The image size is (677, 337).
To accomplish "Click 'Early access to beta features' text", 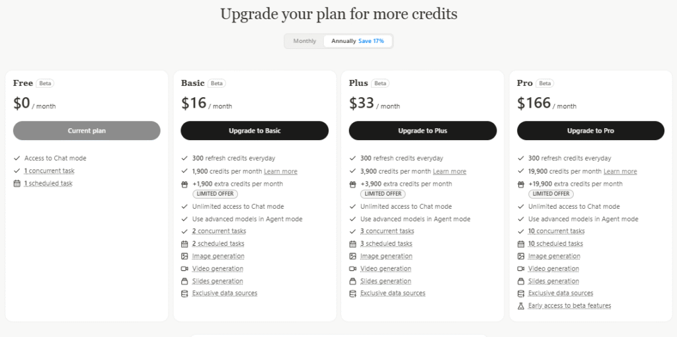I will (x=569, y=306).
